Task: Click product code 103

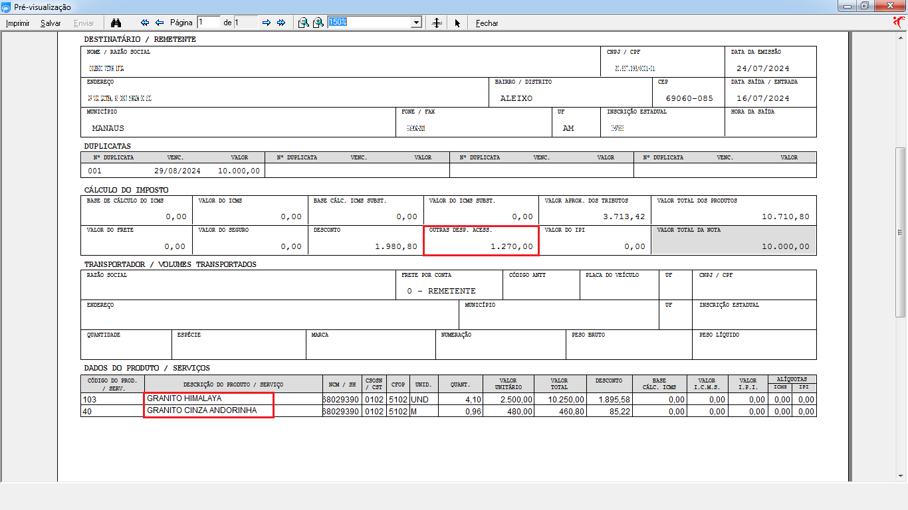Action: pos(89,399)
